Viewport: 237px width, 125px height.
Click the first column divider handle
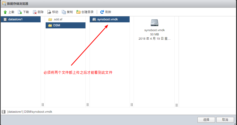pyautogui.click(x=43, y=104)
